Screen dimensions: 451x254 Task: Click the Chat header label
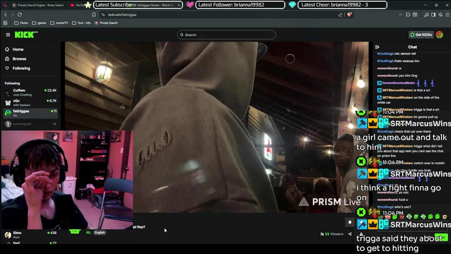click(412, 47)
